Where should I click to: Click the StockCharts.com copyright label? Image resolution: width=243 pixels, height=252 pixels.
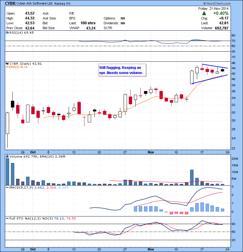[217, 3]
